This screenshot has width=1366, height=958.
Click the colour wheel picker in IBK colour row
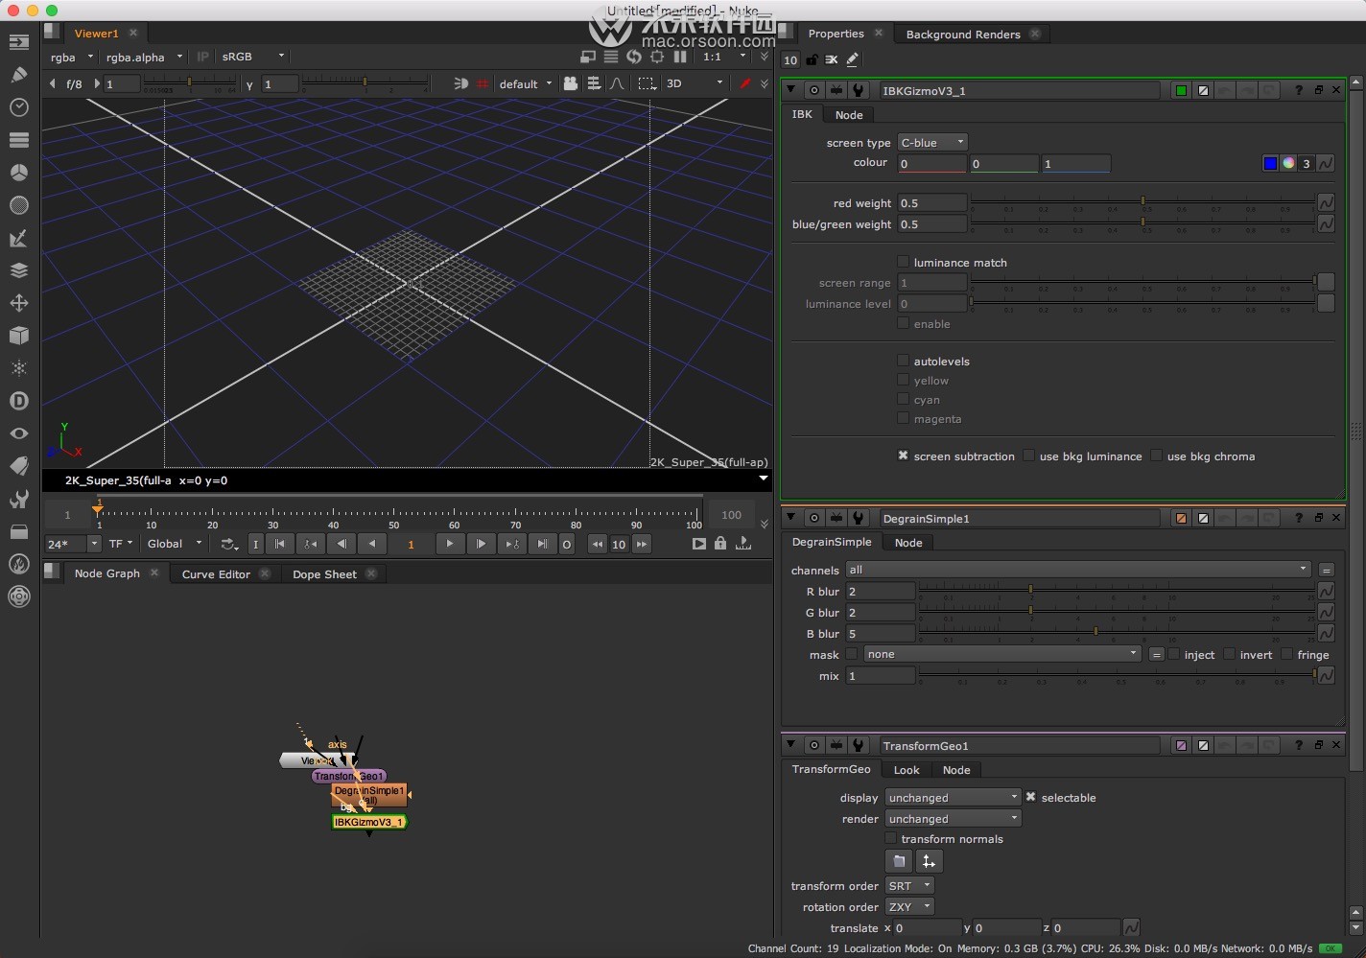[x=1288, y=163]
